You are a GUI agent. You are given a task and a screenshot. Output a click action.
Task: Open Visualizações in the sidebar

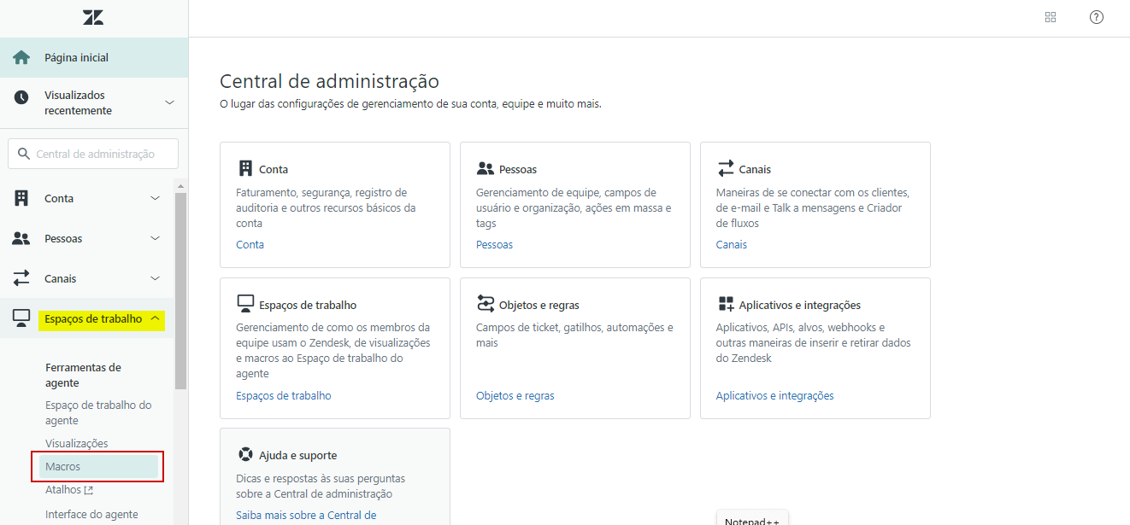pyautogui.click(x=77, y=443)
